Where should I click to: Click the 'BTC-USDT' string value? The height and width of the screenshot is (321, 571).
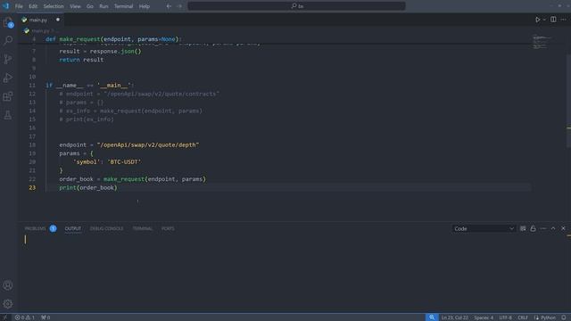[124, 162]
